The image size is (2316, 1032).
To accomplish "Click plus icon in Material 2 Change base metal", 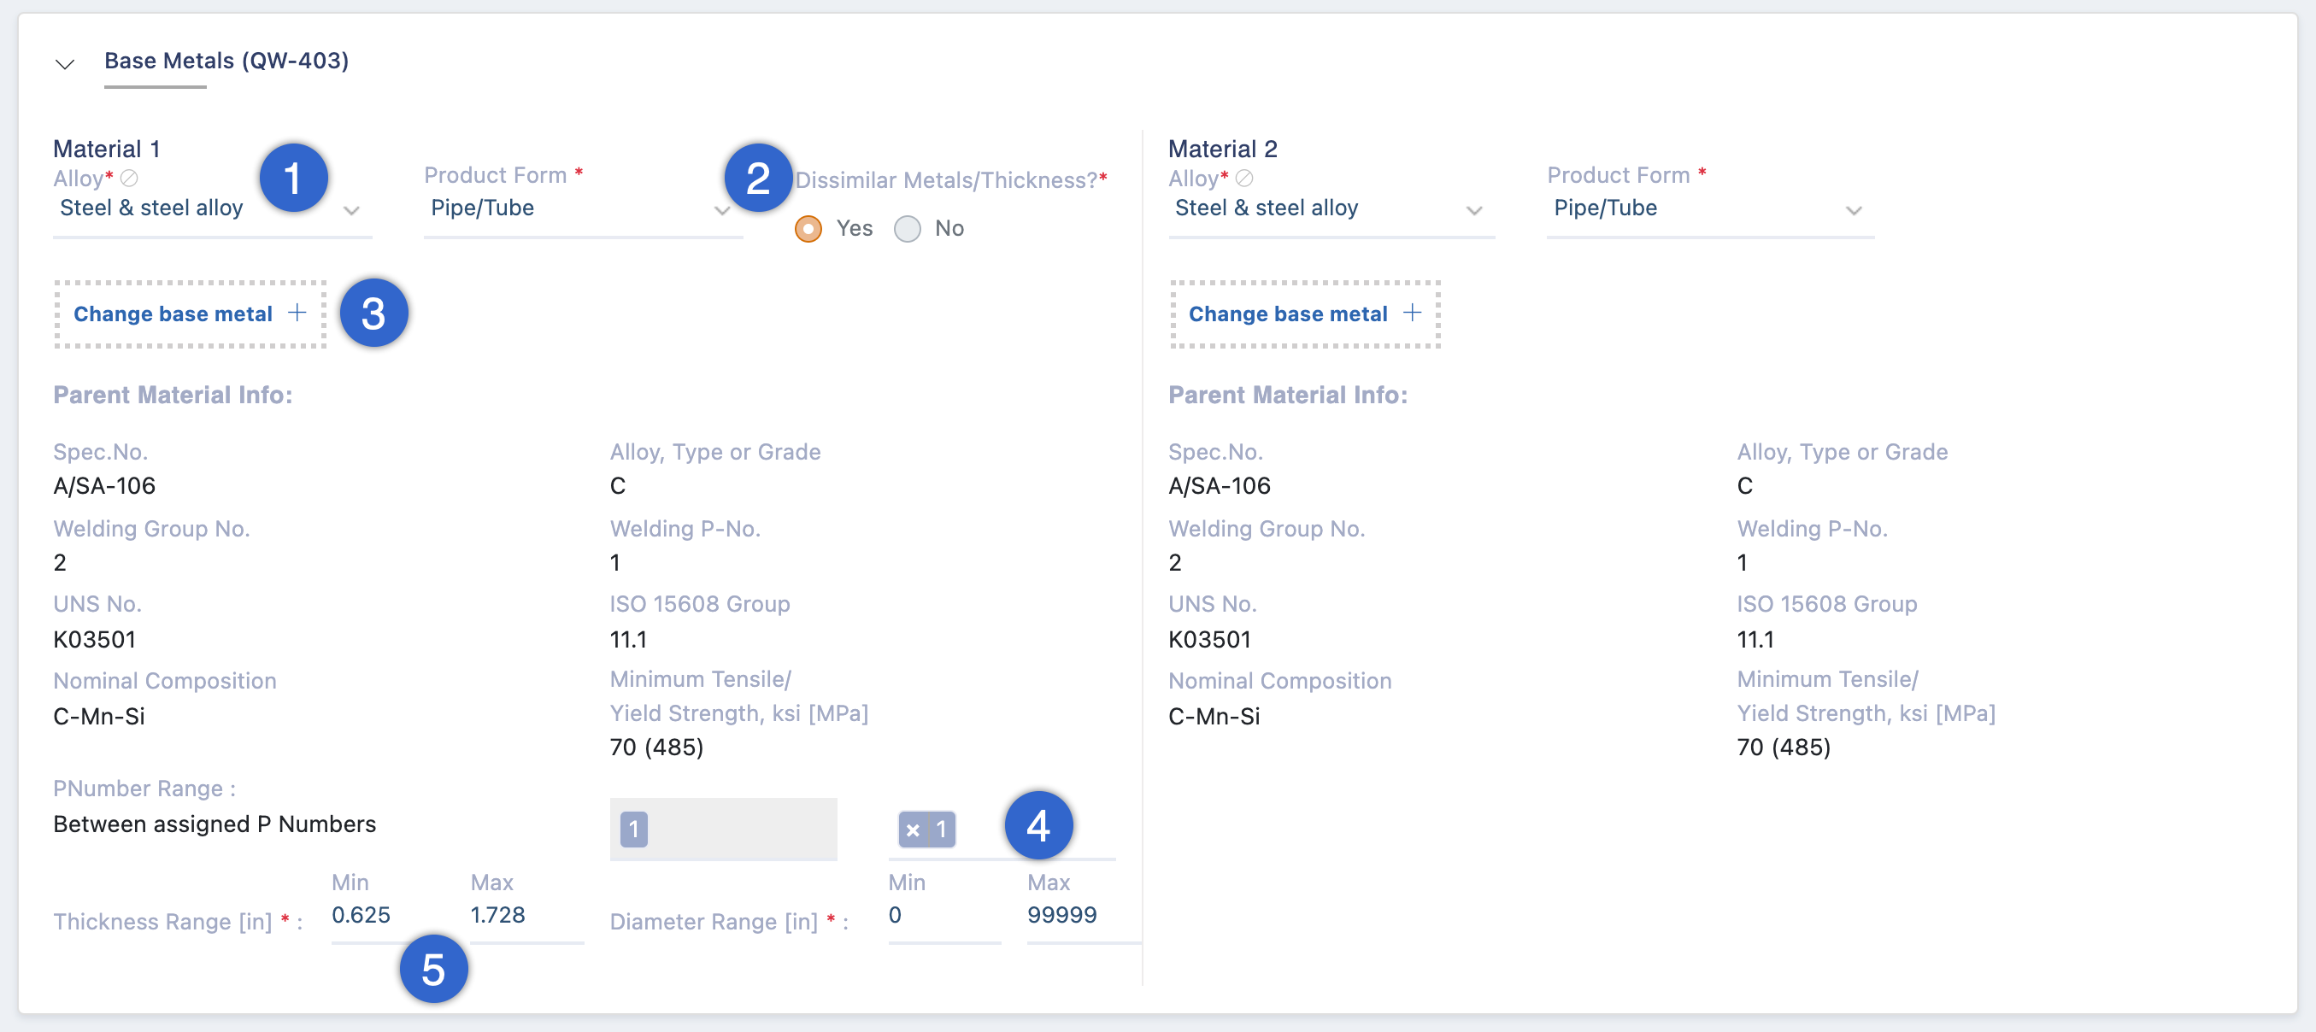I will [1413, 313].
